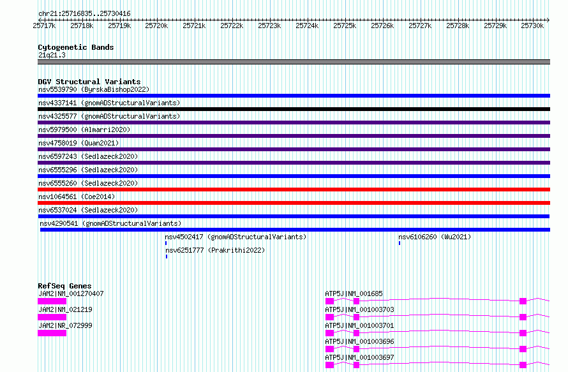The image size is (568, 372).
Task: Click the blue bar for nsv6537024
Action: pos(294,216)
